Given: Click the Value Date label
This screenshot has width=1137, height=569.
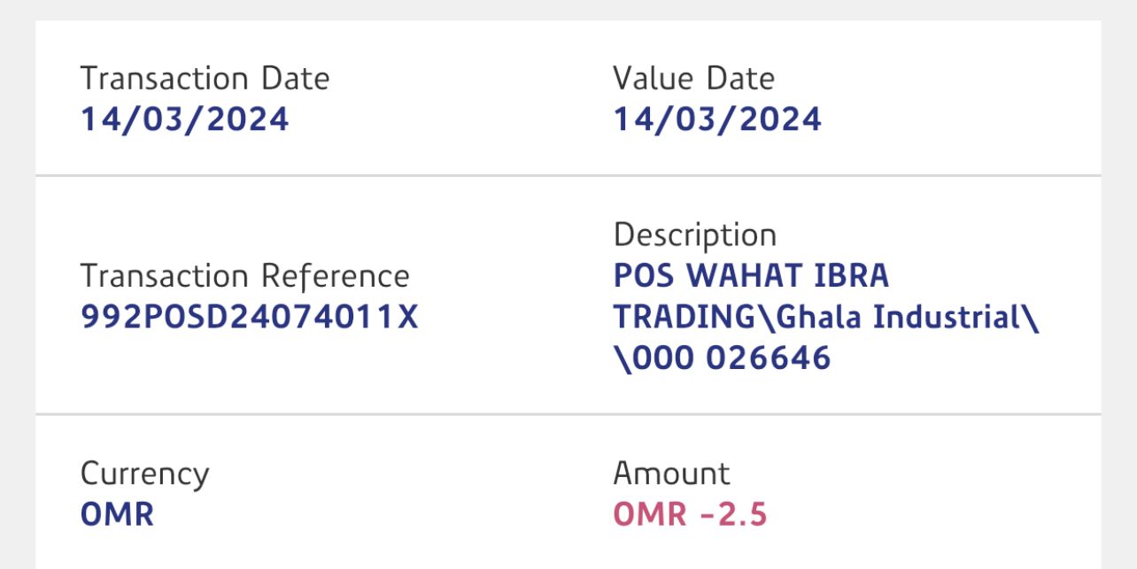Looking at the screenshot, I should [693, 79].
